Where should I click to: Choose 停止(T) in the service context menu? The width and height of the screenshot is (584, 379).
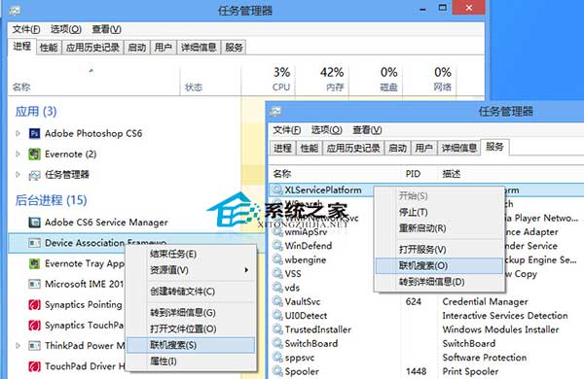coord(440,212)
